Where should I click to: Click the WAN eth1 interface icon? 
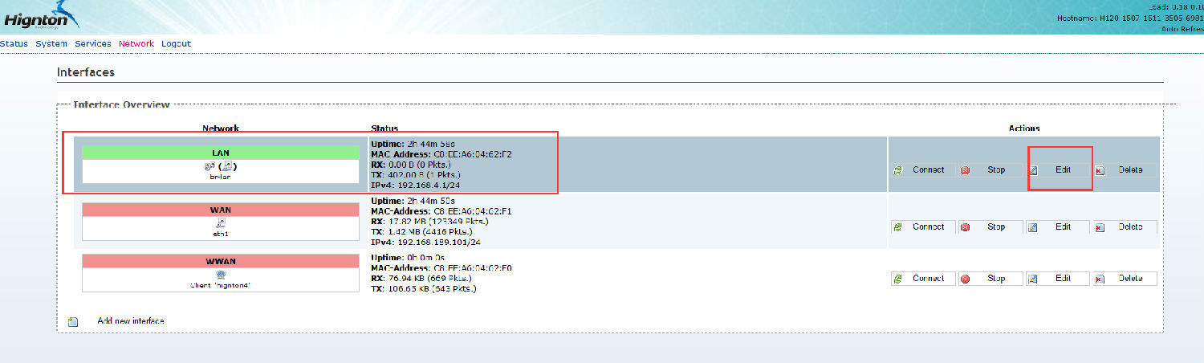(221, 222)
